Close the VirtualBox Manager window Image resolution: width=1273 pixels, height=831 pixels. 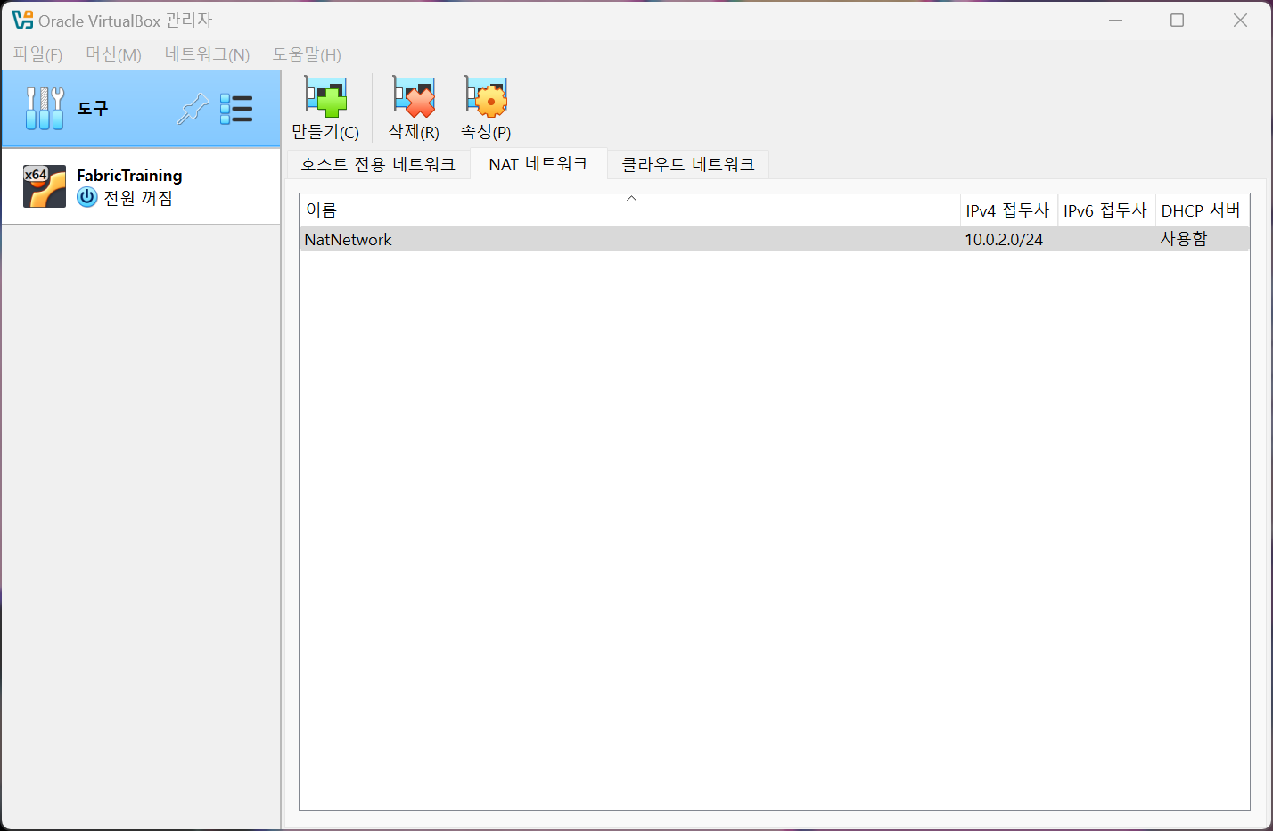[x=1240, y=20]
